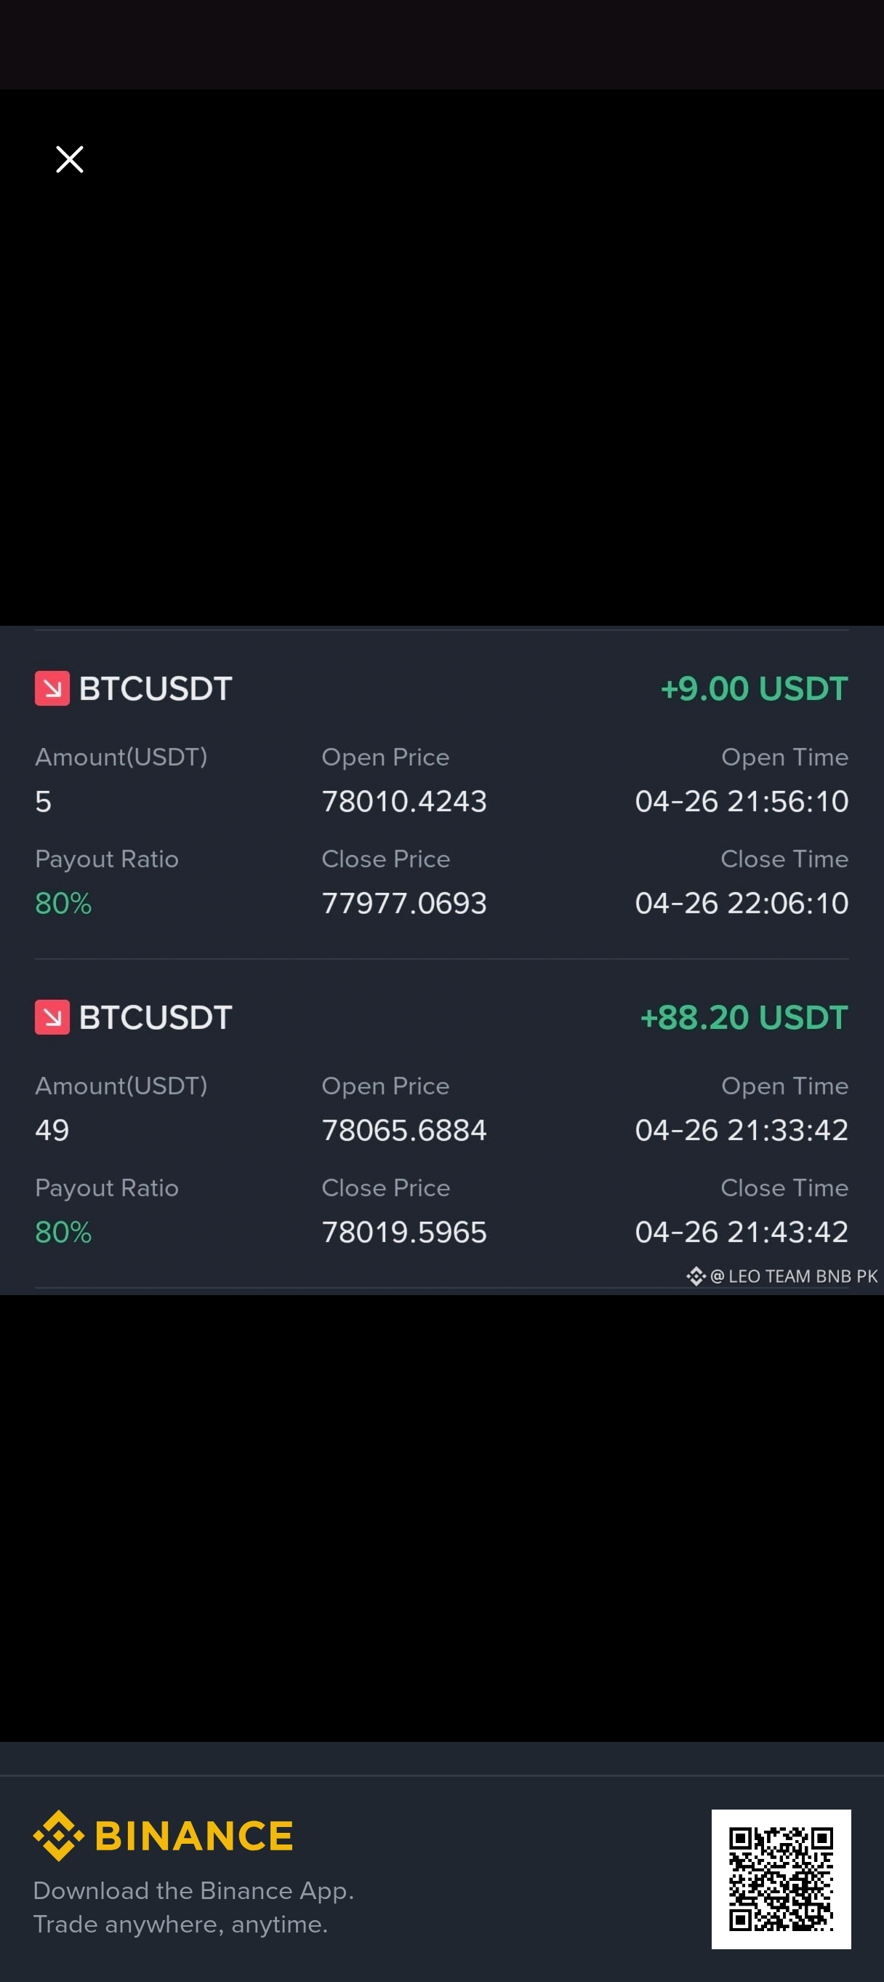This screenshot has width=884, height=1982.
Task: Tap the first BTCUSDT pair title
Action: (x=156, y=688)
